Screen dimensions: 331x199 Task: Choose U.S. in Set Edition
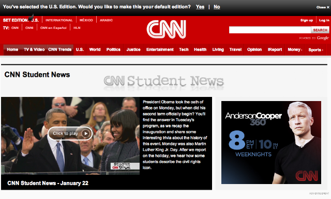coord(35,20)
